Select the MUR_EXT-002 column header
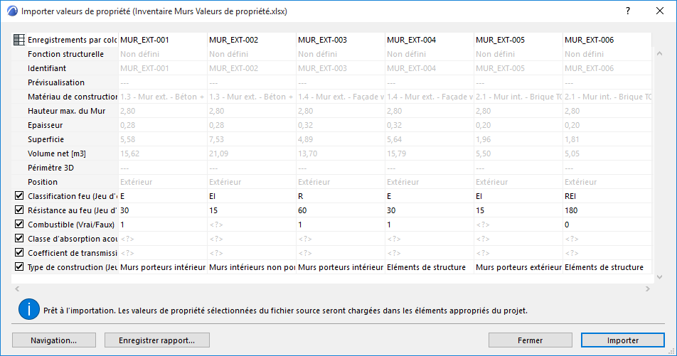The width and height of the screenshot is (677, 356). point(252,40)
